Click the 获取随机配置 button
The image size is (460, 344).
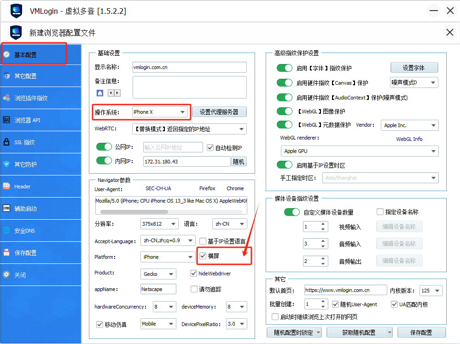359,332
